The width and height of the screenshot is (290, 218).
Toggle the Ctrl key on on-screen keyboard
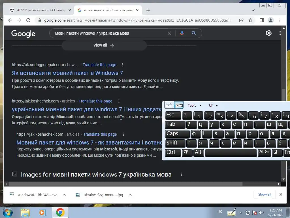[173, 152]
